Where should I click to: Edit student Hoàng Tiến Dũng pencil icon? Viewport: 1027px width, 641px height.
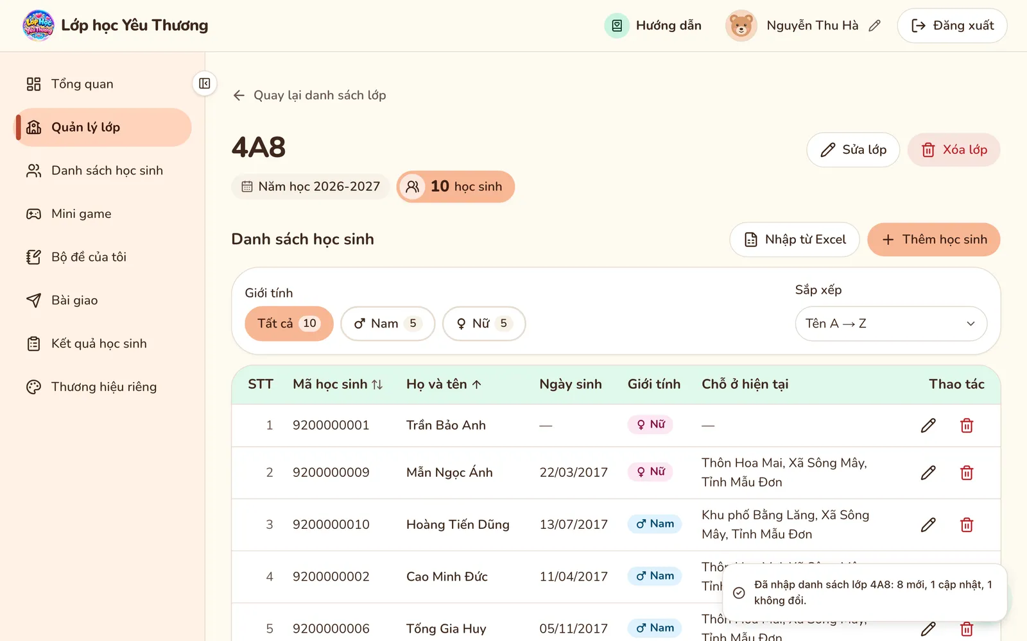(x=928, y=525)
